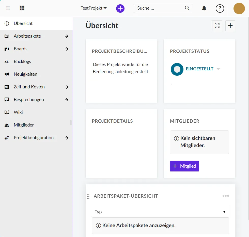Go to Wiki in the sidebar
Screen dimensions: 249x237
18,112
